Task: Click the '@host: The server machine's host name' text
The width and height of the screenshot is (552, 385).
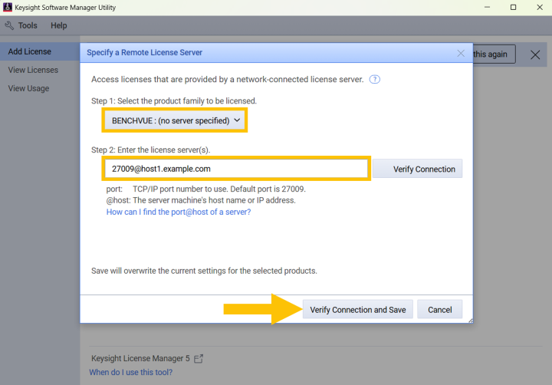Action: [201, 200]
